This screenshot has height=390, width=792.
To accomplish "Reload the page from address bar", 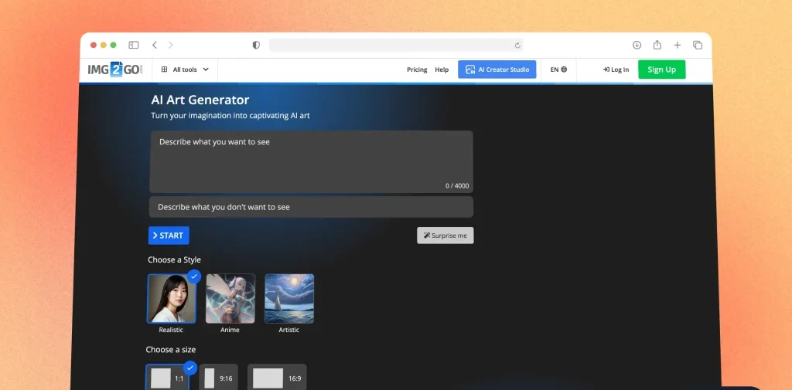I will 517,46.
